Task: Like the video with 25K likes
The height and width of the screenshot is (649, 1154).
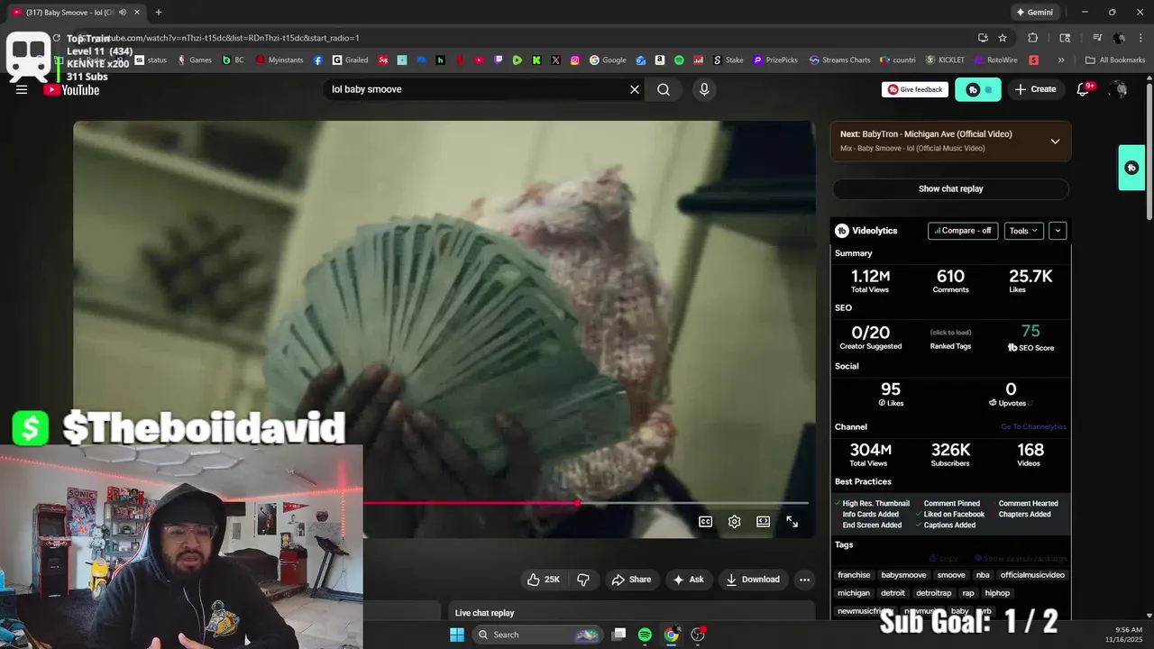Action: 543,580
